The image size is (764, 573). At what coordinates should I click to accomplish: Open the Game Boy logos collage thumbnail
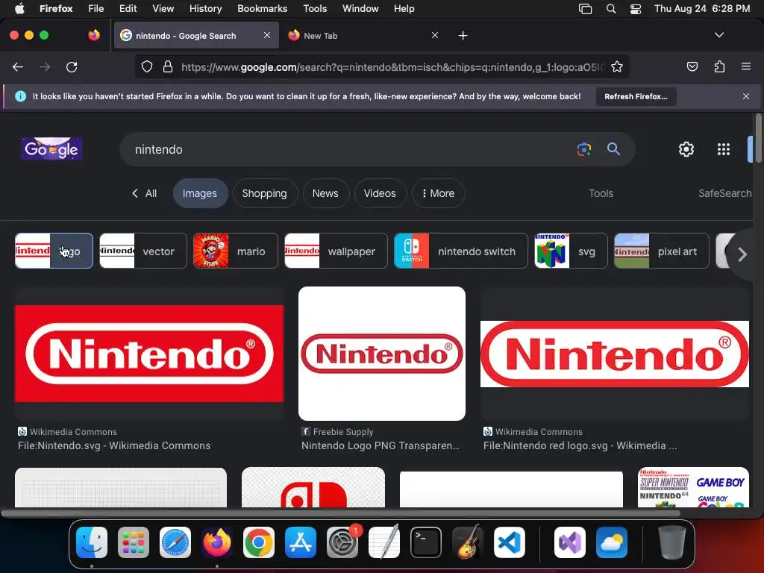point(693,487)
